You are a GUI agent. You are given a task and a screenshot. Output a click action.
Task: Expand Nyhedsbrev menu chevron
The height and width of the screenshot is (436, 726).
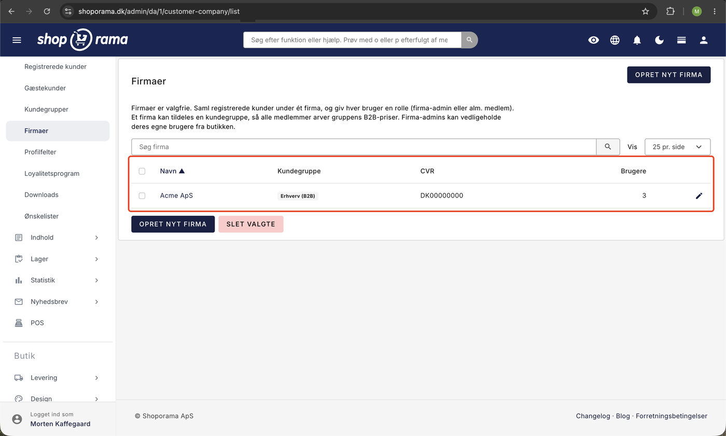[96, 301]
